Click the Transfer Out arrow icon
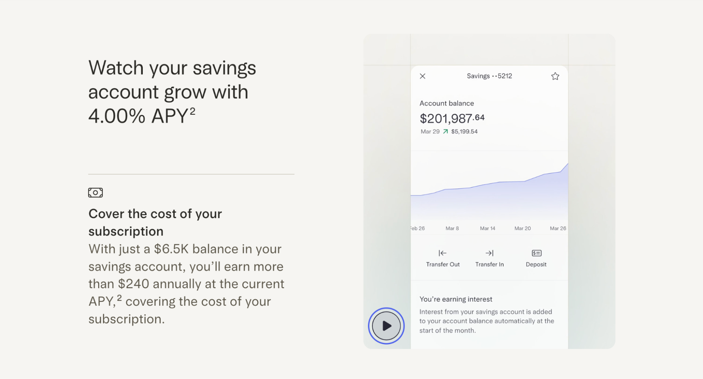The height and width of the screenshot is (379, 703). pos(442,253)
